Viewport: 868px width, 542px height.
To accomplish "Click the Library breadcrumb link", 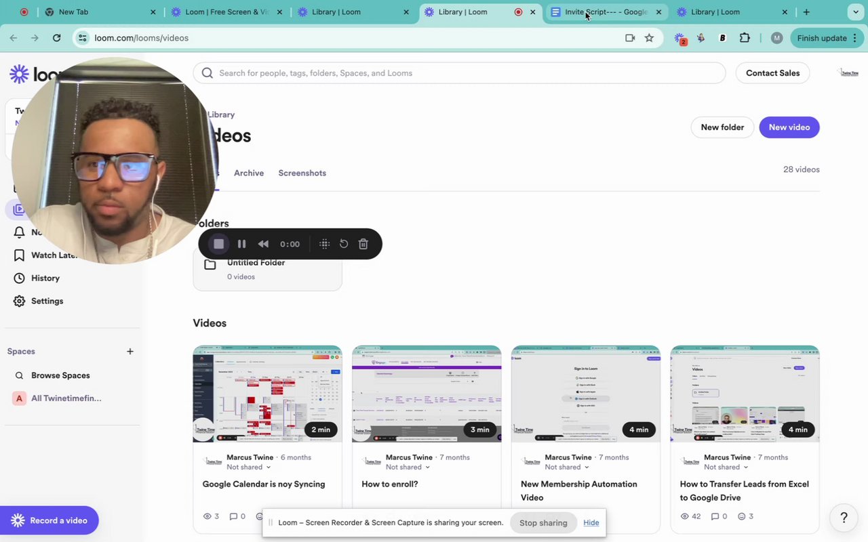I will (221, 114).
